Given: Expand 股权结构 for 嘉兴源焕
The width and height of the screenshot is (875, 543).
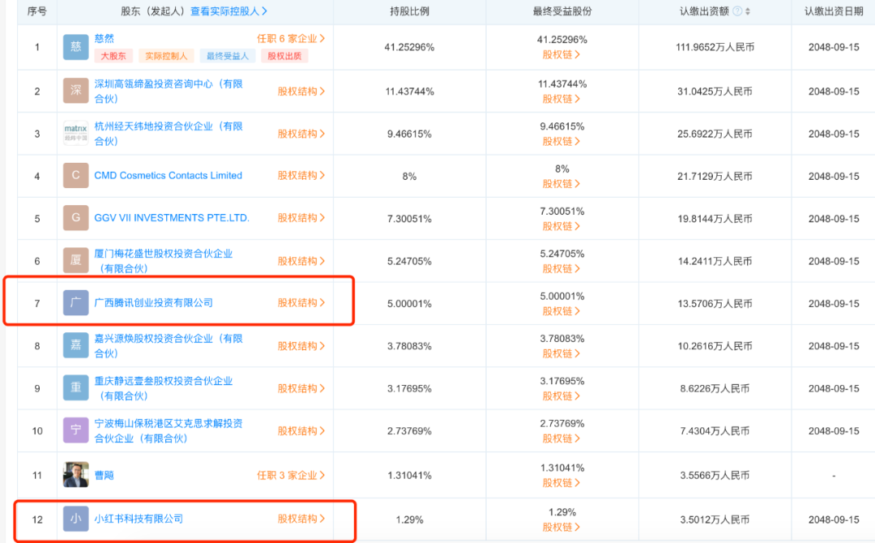Looking at the screenshot, I should pos(301,345).
